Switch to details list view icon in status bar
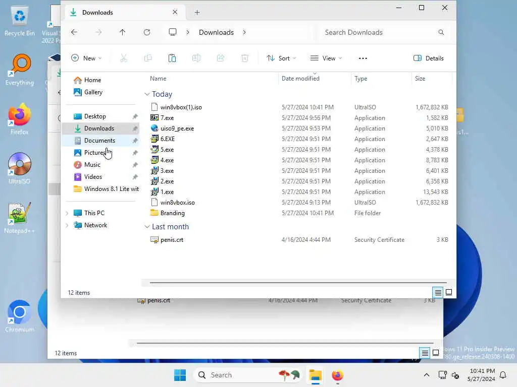Image resolution: width=517 pixels, height=387 pixels. coord(438,292)
